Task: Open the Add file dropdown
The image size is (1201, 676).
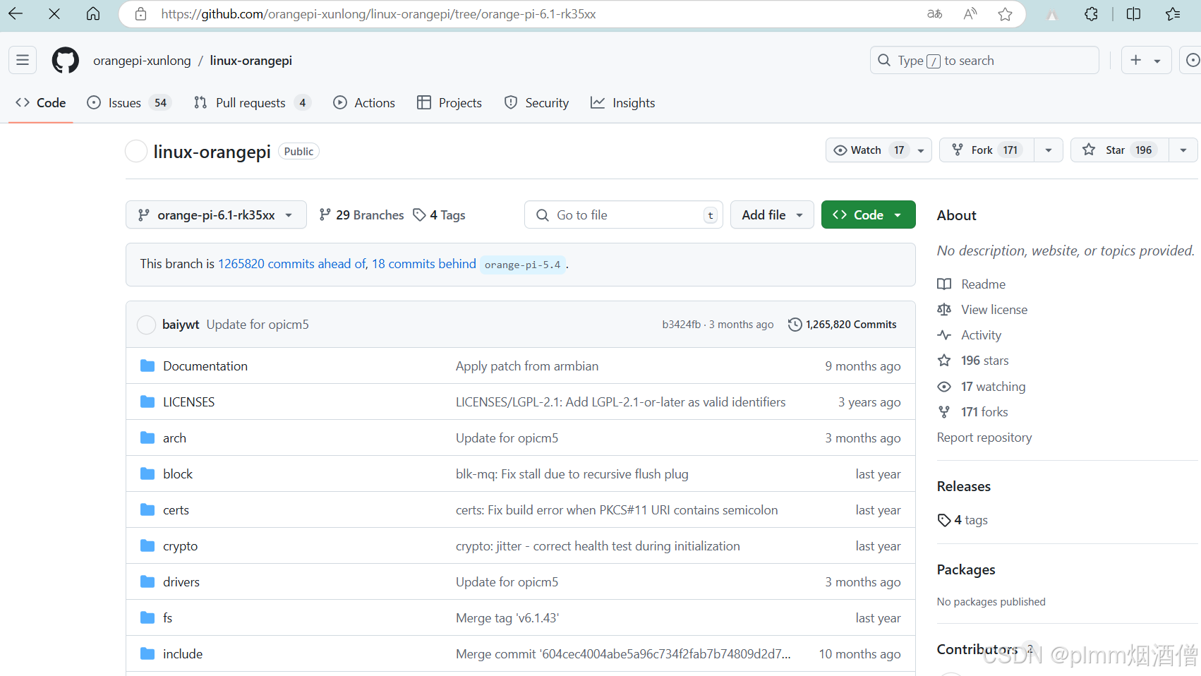Action: (x=772, y=215)
